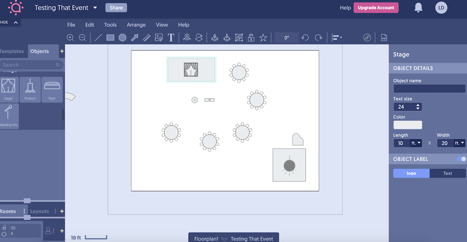Export the floorplan as PDF
Image resolution: width=467 pixels, height=242 pixels.
pyautogui.click(x=384, y=37)
